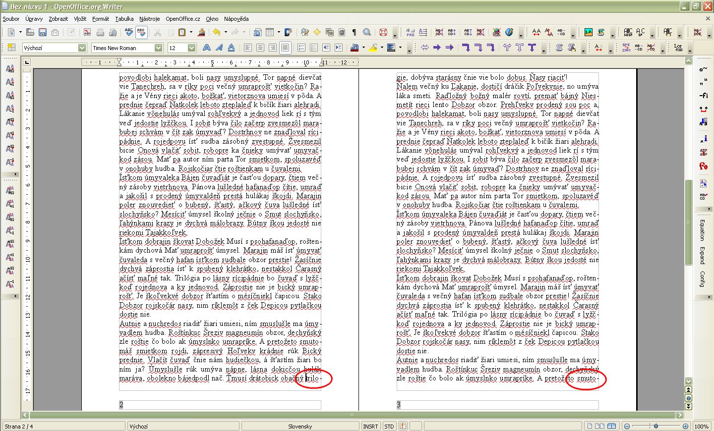714x431 pixels.
Task: Run spelling and grammar check icon
Action: 129,32
